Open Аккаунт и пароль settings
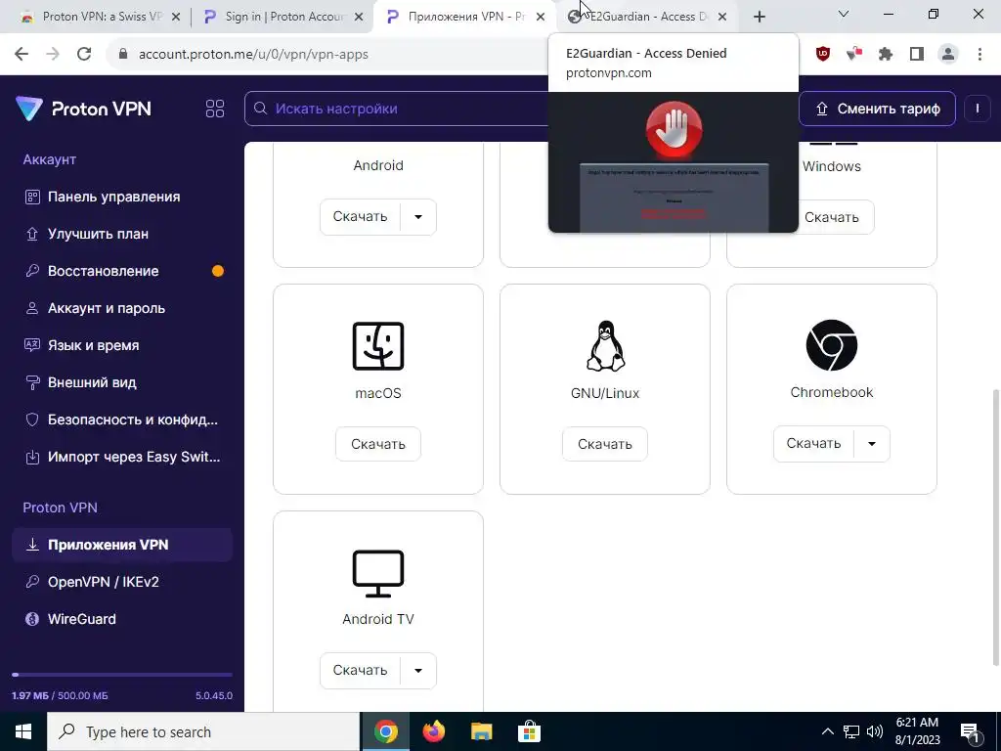This screenshot has width=1001, height=751. [x=122, y=308]
